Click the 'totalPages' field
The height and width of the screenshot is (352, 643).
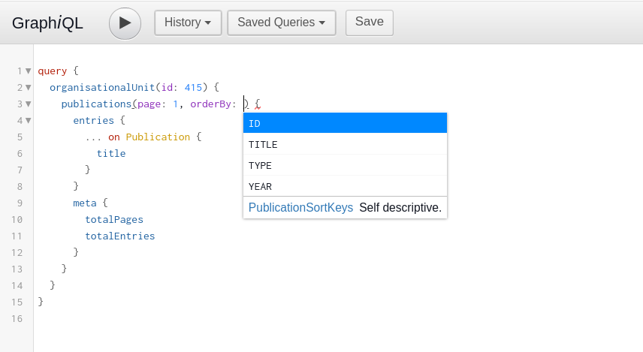(114, 220)
